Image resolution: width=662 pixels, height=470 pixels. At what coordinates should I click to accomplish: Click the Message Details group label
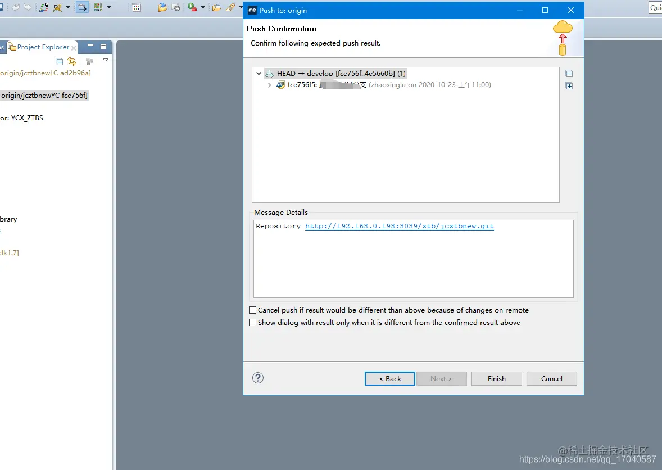281,213
